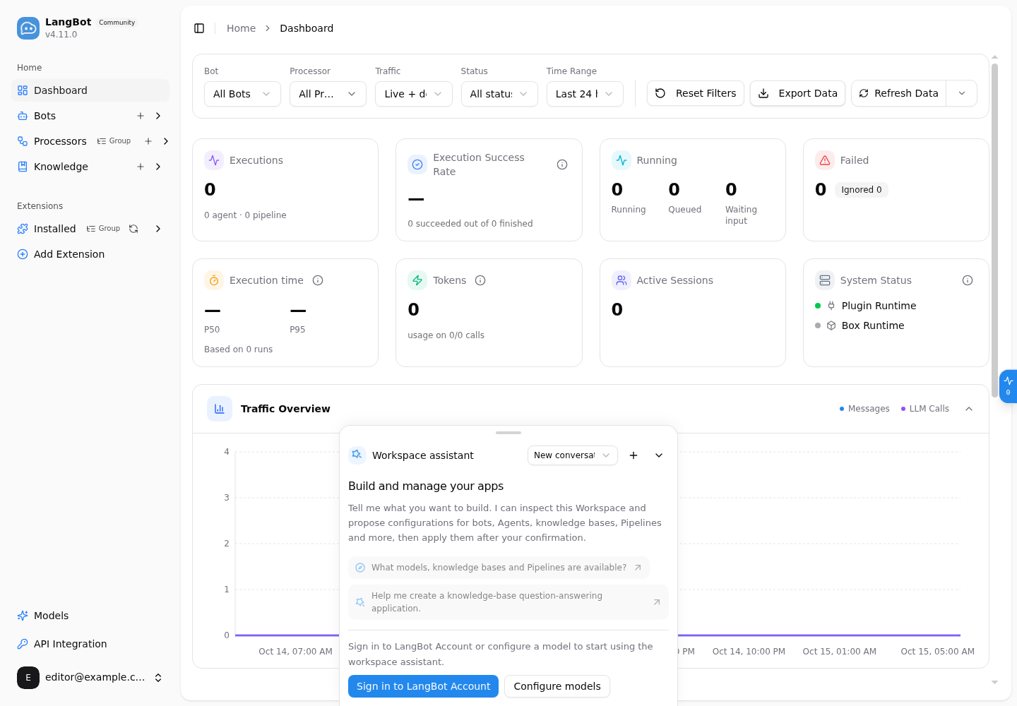Open the Bot filter dropdown
This screenshot has width=1017, height=706.
(x=242, y=94)
